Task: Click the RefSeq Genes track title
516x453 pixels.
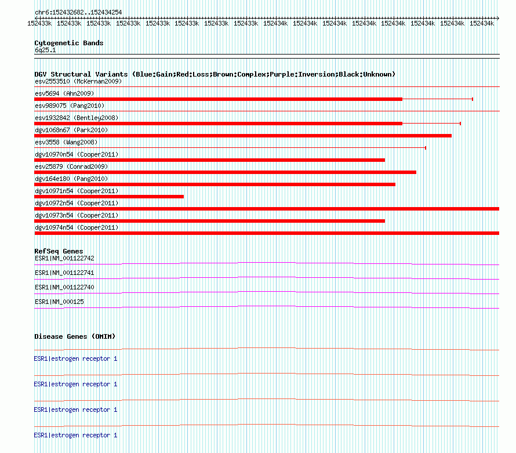Action: [59, 251]
